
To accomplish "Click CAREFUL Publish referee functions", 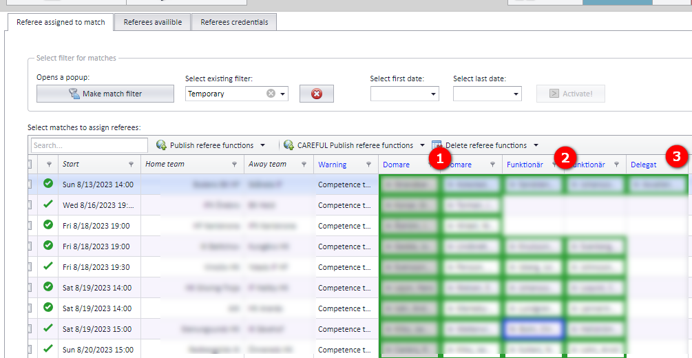I will pos(348,145).
